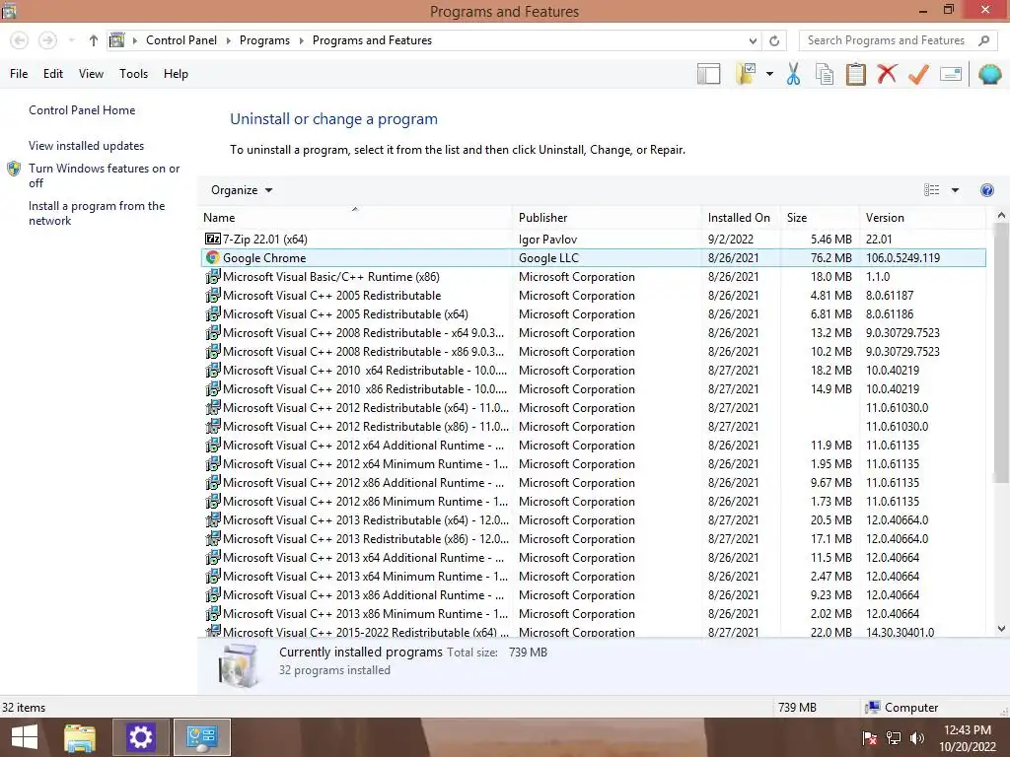Select Visual C++ 2013 Redistributable (x86) row
This screenshot has width=1010, height=757.
click(593, 539)
